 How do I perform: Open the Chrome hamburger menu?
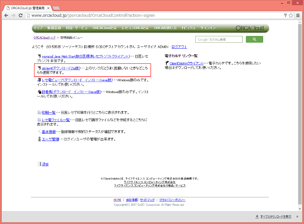coord(298,15)
